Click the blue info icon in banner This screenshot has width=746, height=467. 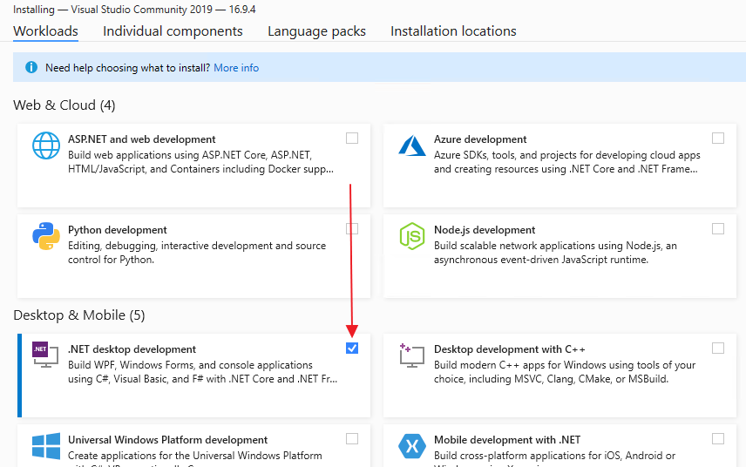click(x=31, y=67)
